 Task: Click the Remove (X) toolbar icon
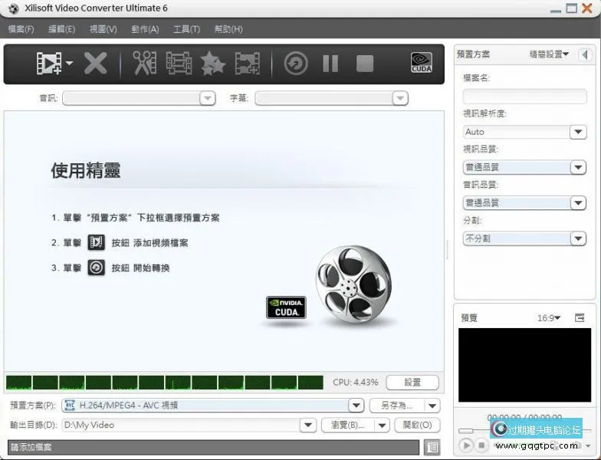pos(95,63)
